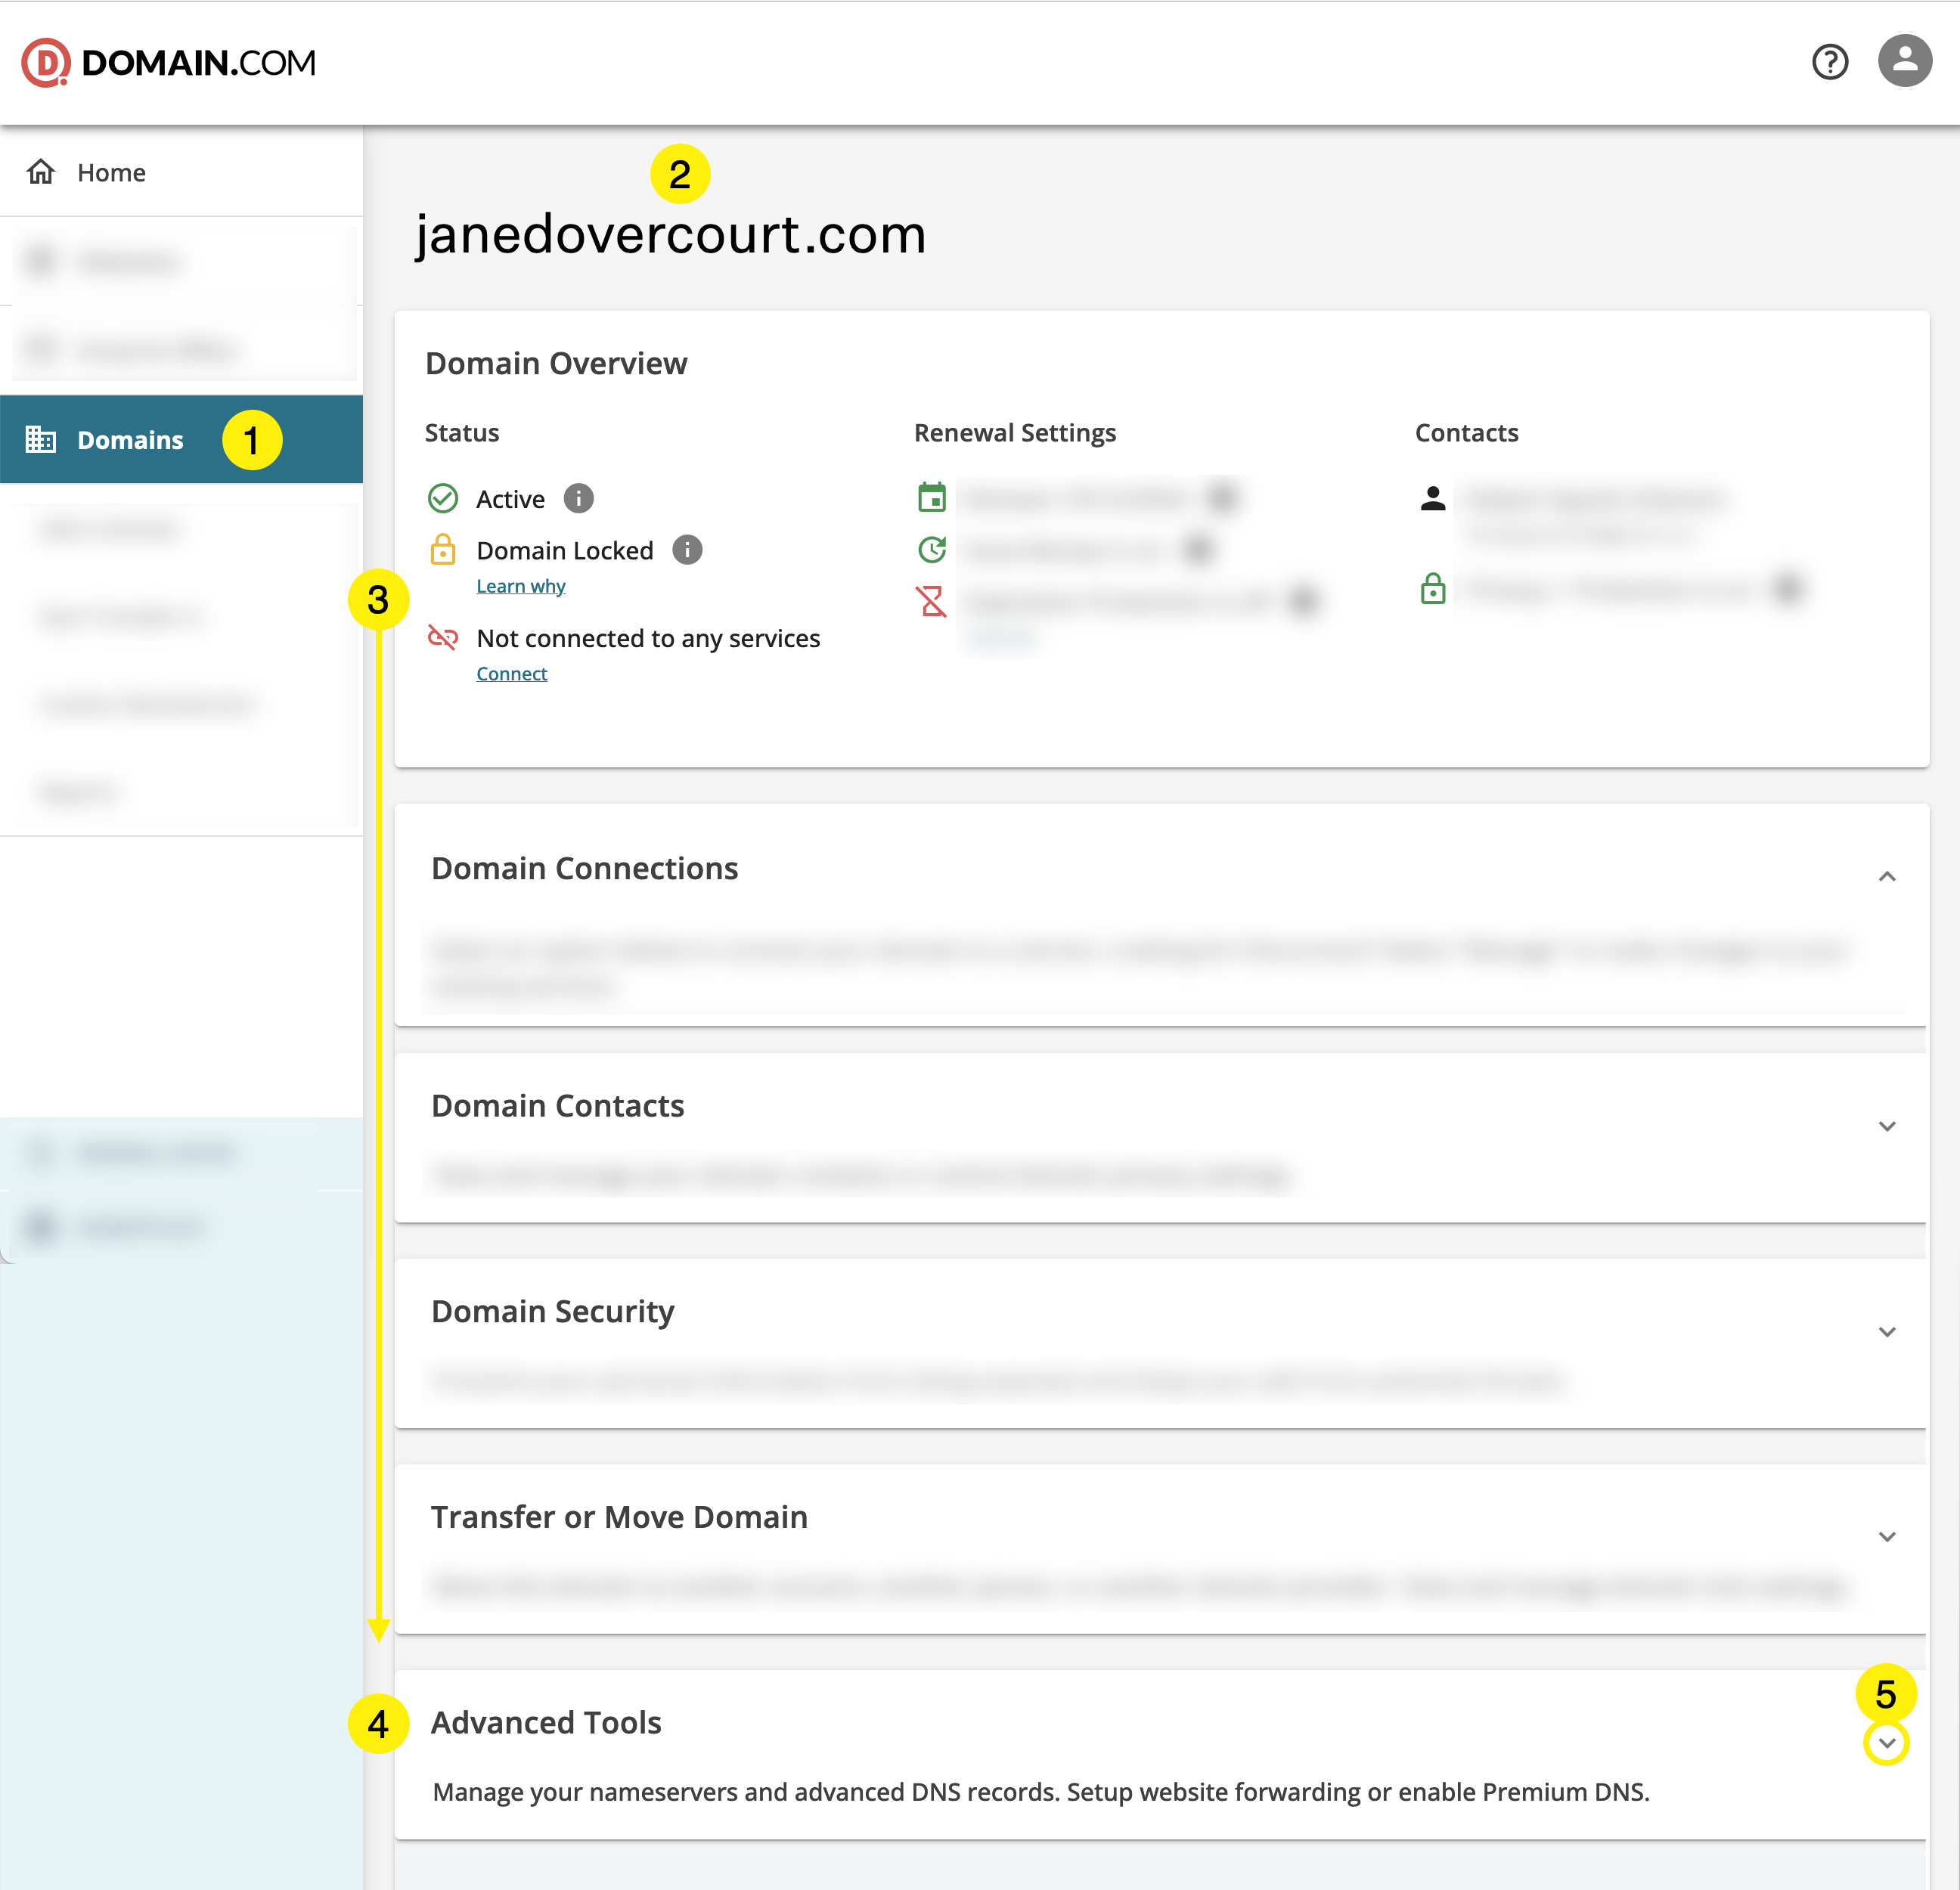This screenshot has width=1960, height=1890.
Task: Click the green lock icon under Contacts
Action: (1433, 589)
